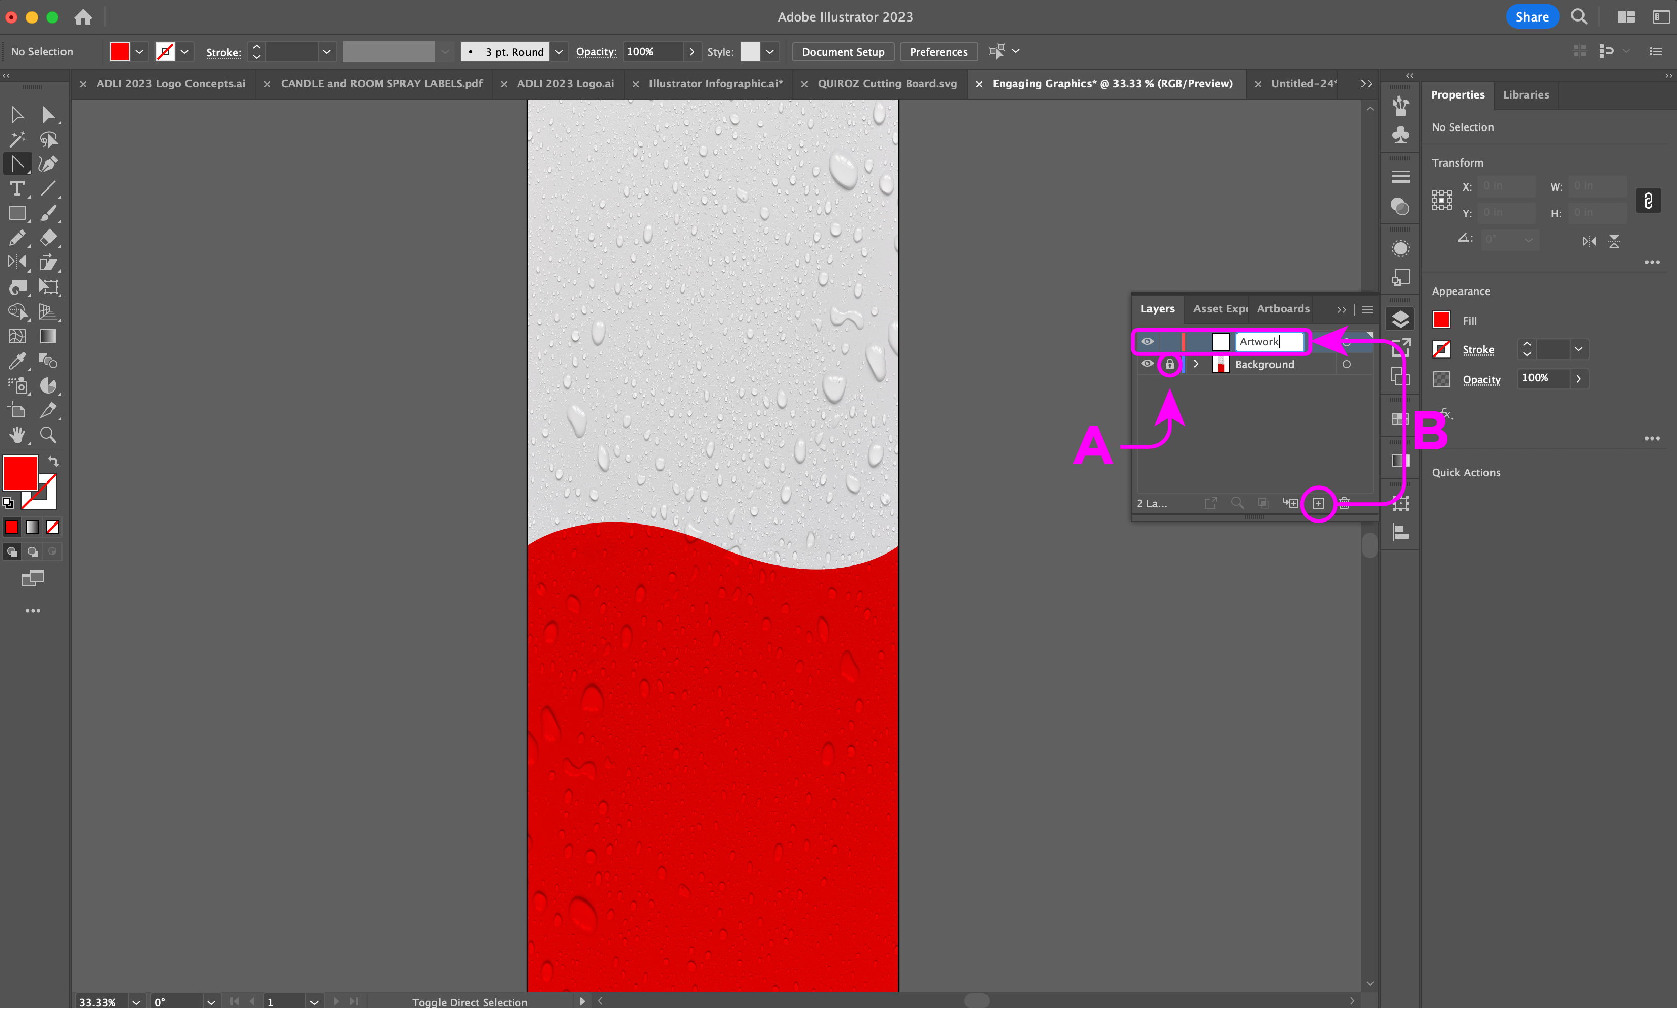Select the Zoom tool
The image size is (1677, 1009).
pyautogui.click(x=48, y=435)
